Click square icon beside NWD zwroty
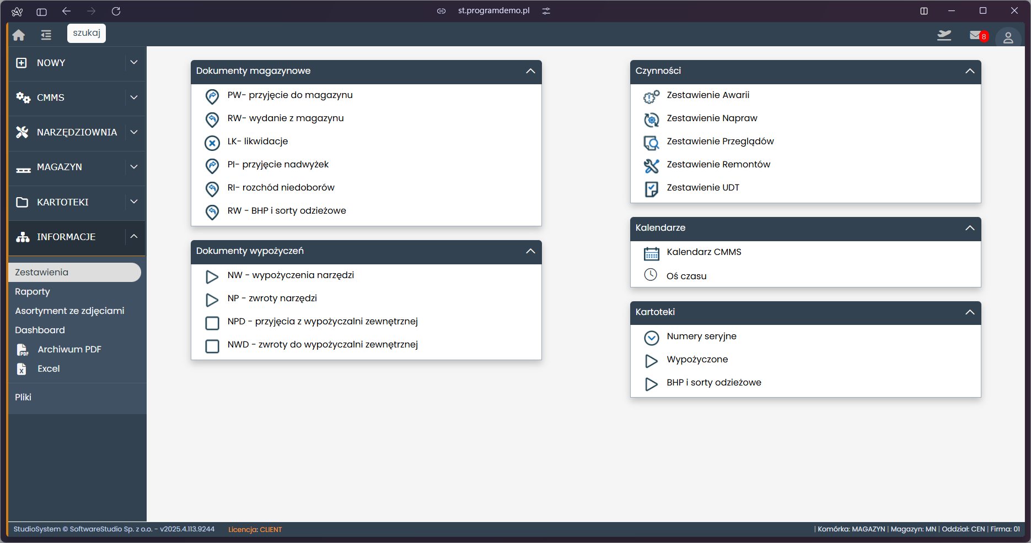 pyautogui.click(x=212, y=346)
